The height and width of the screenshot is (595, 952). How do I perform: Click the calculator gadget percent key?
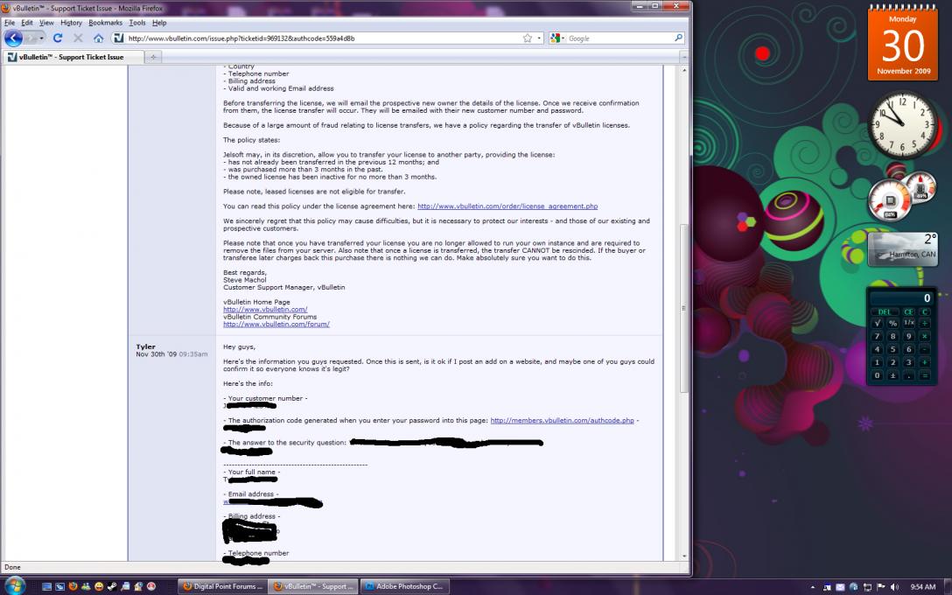click(x=893, y=323)
